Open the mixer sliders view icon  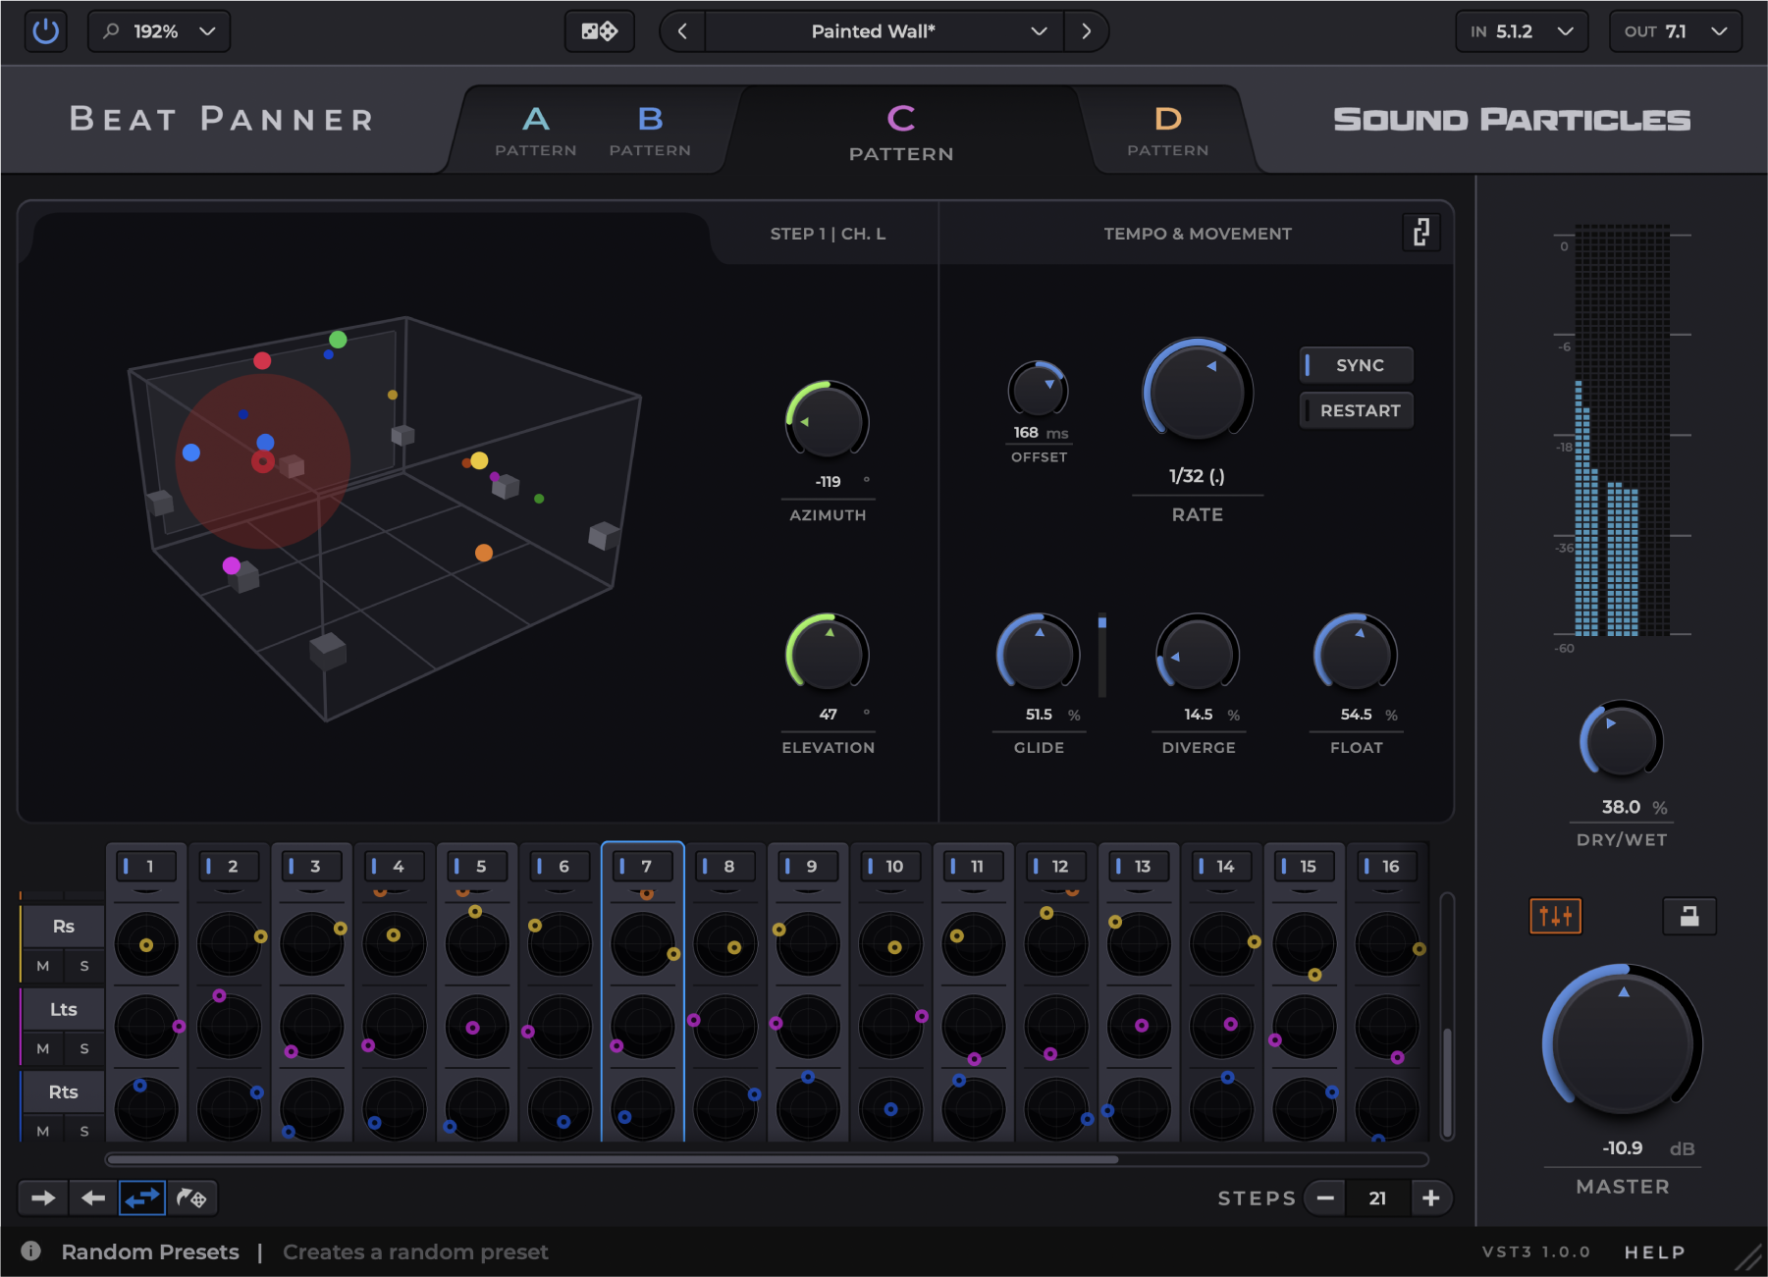[x=1555, y=916]
